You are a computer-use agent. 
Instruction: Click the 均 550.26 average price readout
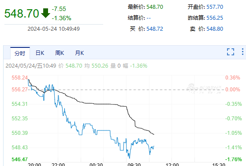coord(97,65)
